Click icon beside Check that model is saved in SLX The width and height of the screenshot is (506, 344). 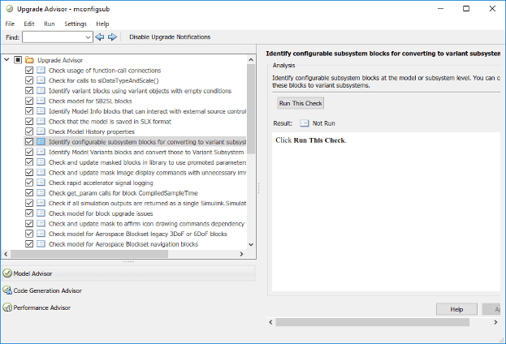click(41, 121)
